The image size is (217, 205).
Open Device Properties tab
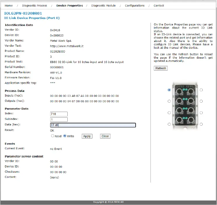tap(69, 6)
